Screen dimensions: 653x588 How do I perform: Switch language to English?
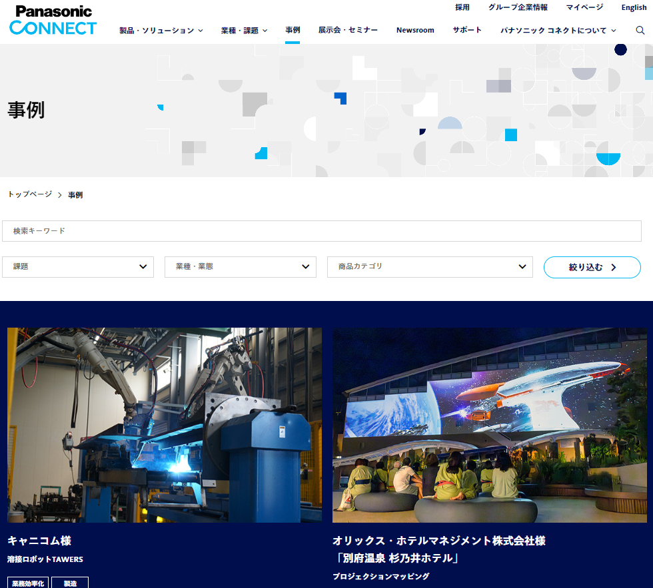click(634, 7)
